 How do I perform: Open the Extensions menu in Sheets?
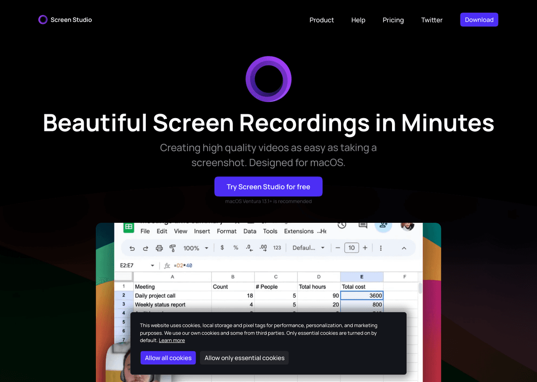click(299, 231)
